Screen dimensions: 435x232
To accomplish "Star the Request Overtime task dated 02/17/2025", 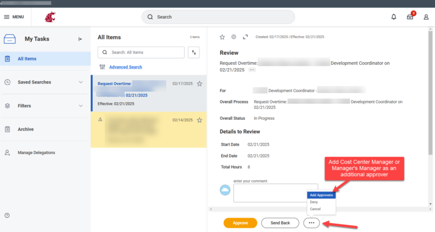I will 199,84.
